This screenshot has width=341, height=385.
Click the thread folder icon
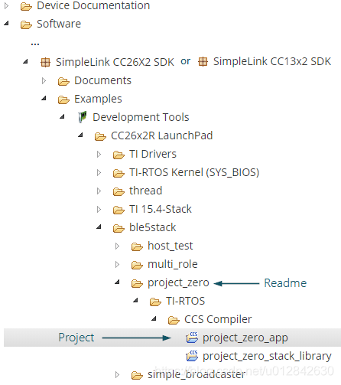tap(119, 191)
